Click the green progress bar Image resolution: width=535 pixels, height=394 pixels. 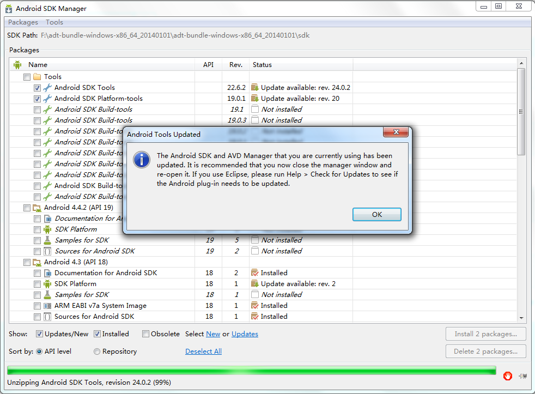pos(252,371)
